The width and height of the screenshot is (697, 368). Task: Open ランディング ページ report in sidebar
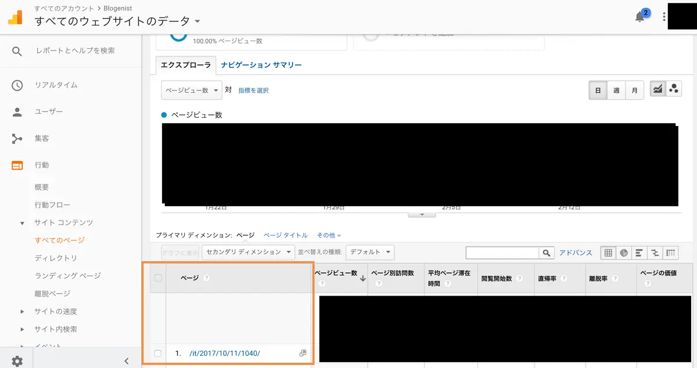coord(67,276)
